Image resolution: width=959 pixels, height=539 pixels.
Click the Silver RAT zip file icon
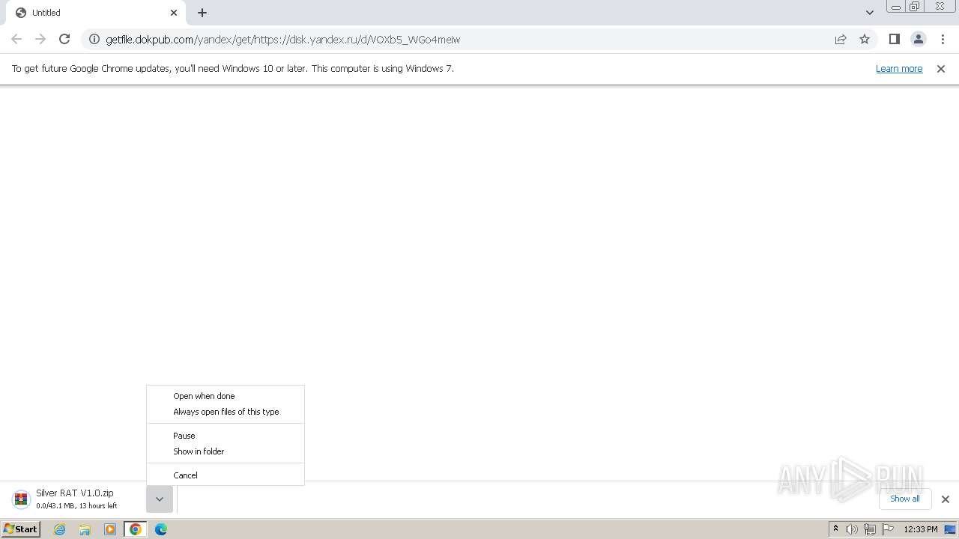pyautogui.click(x=21, y=499)
